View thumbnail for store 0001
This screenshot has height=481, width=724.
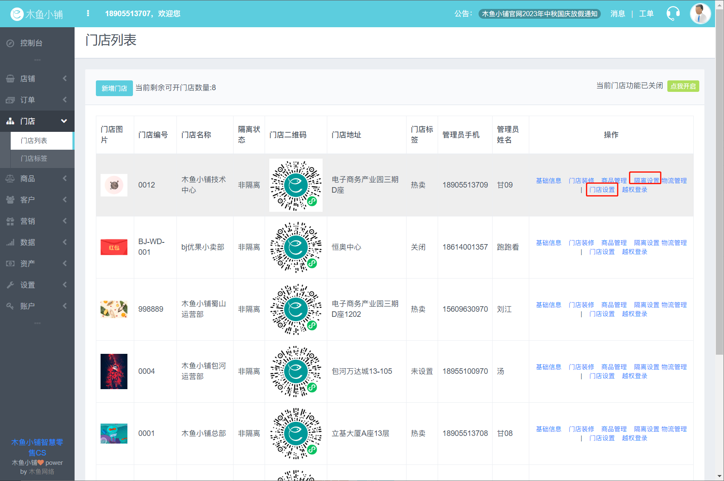click(x=114, y=433)
